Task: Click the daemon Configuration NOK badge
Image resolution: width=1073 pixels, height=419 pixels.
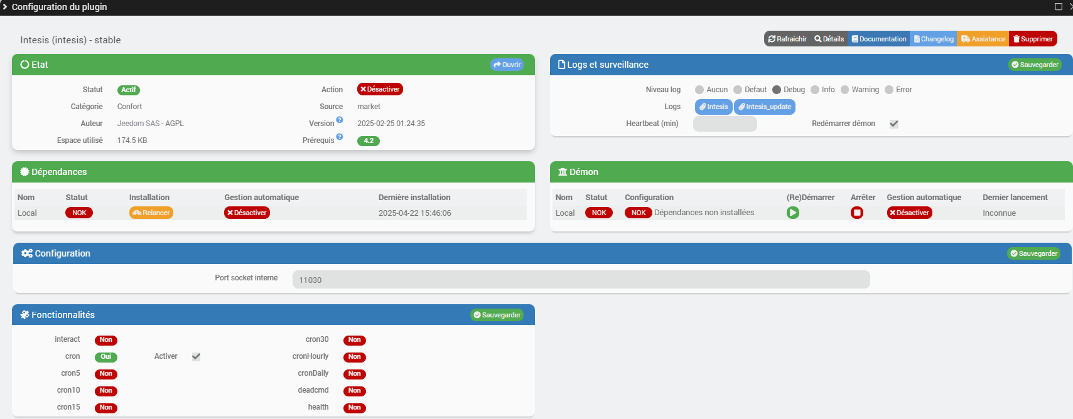Action: pos(639,213)
